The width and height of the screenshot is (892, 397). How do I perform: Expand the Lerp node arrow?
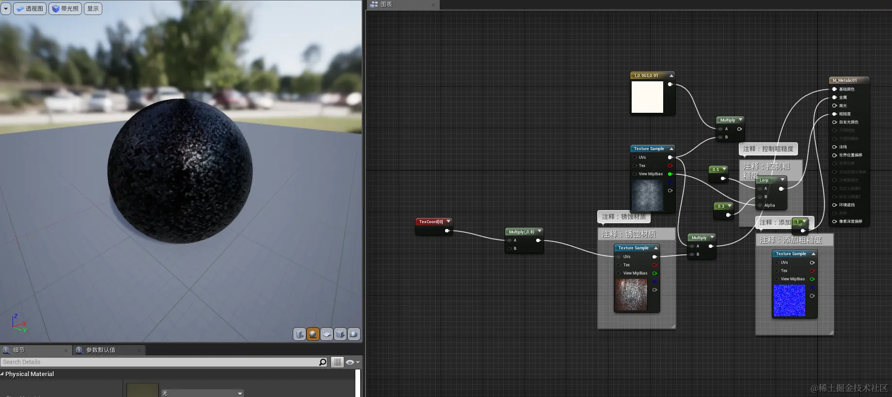tap(782, 180)
